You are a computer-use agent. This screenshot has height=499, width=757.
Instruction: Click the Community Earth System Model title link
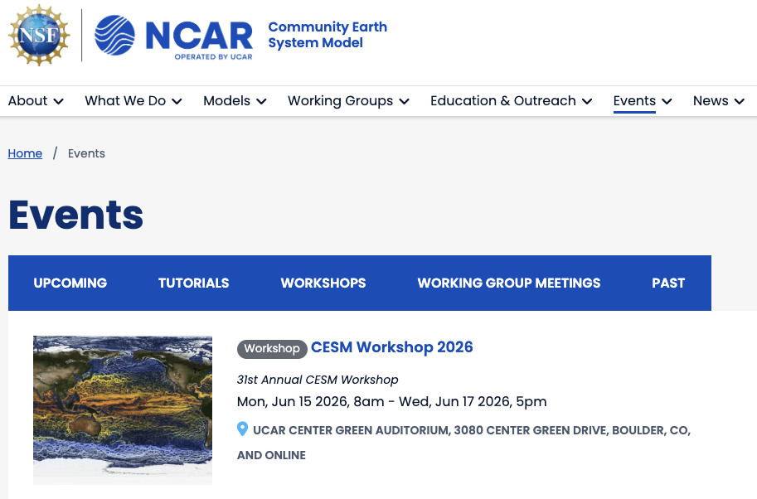[x=328, y=35]
